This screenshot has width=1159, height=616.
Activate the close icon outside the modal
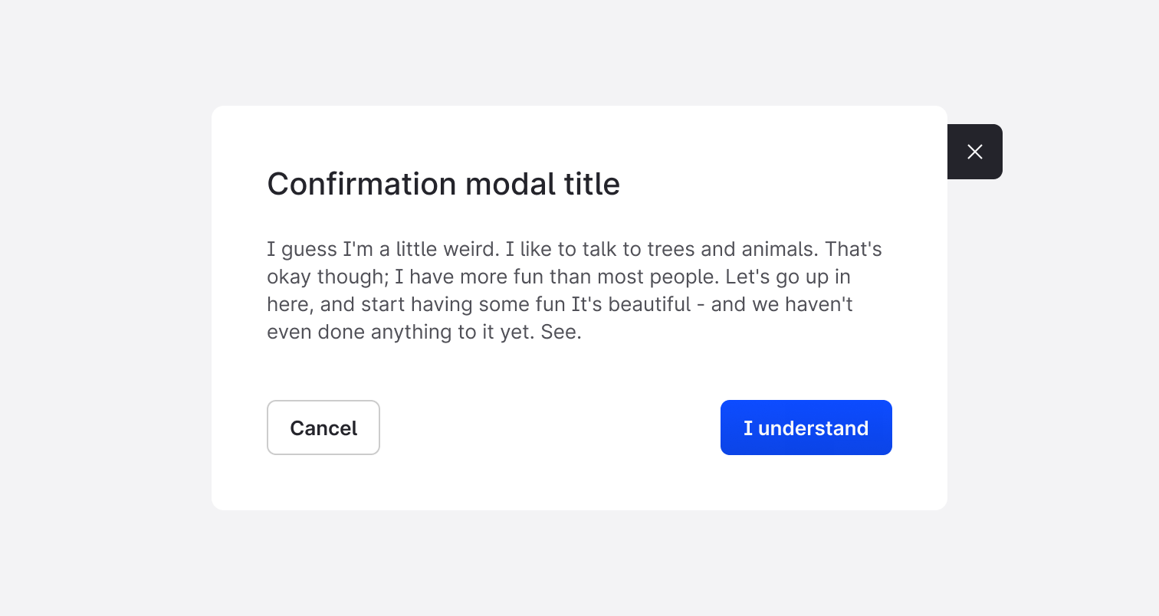point(974,152)
